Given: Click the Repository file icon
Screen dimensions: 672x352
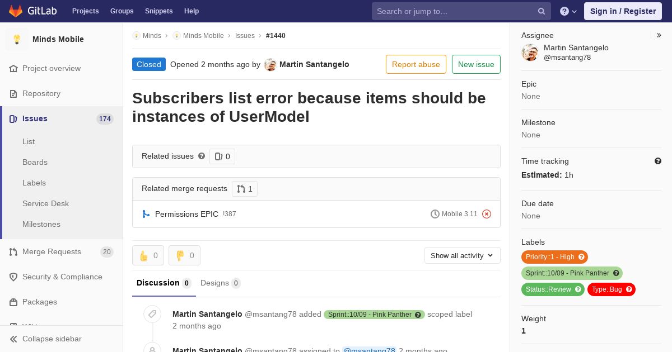Looking at the screenshot, I should (x=13, y=94).
